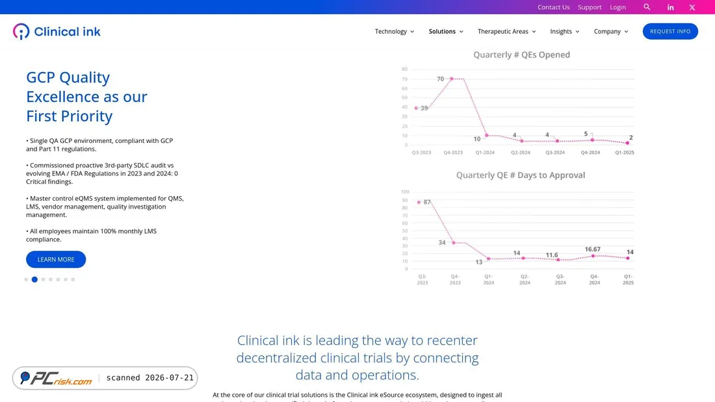Go to the Login link
Viewport: 715px width, 402px height.
click(617, 7)
